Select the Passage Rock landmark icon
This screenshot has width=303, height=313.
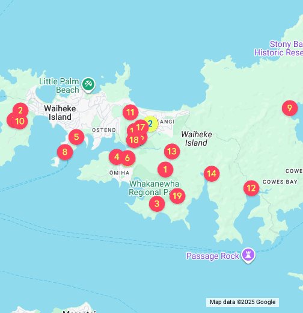point(248,256)
